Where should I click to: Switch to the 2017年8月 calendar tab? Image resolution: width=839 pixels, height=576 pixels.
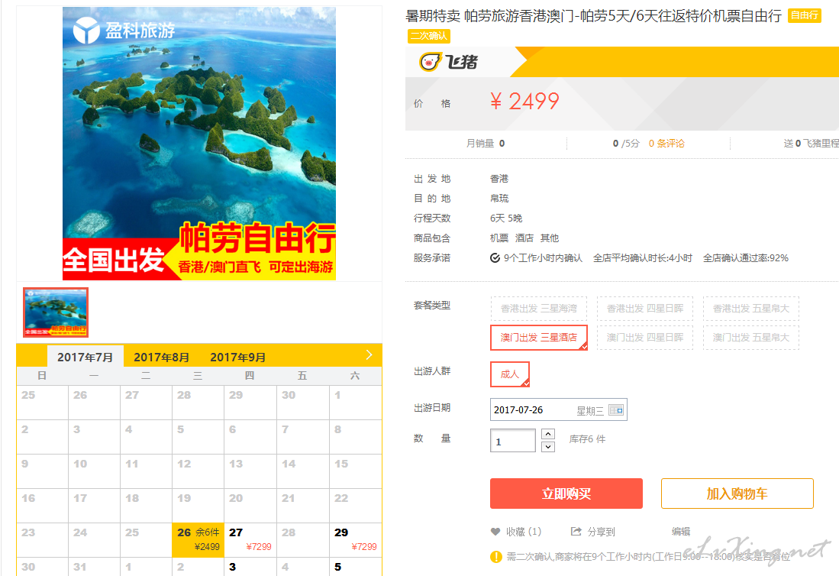click(x=162, y=357)
